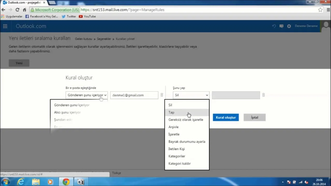Click the Türkçe language link
This screenshot has height=186, width=331.
(x=116, y=173)
